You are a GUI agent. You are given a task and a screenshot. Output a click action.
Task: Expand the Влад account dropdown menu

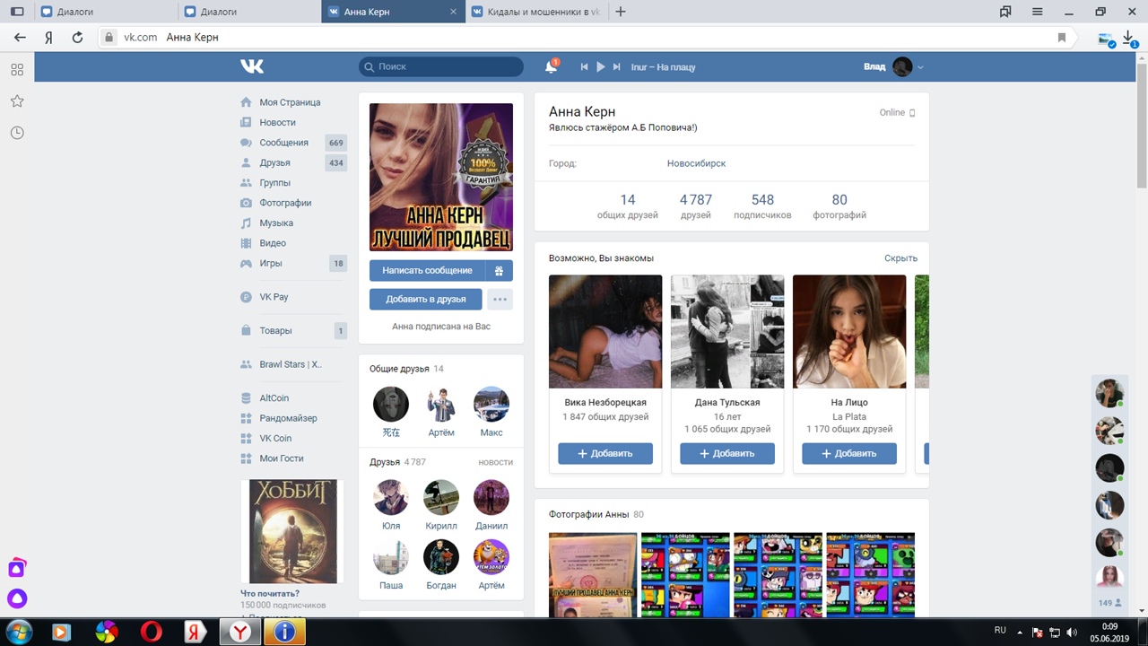pos(920,67)
